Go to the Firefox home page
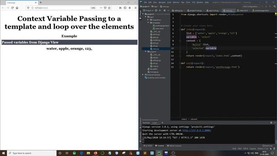 (17, 8)
